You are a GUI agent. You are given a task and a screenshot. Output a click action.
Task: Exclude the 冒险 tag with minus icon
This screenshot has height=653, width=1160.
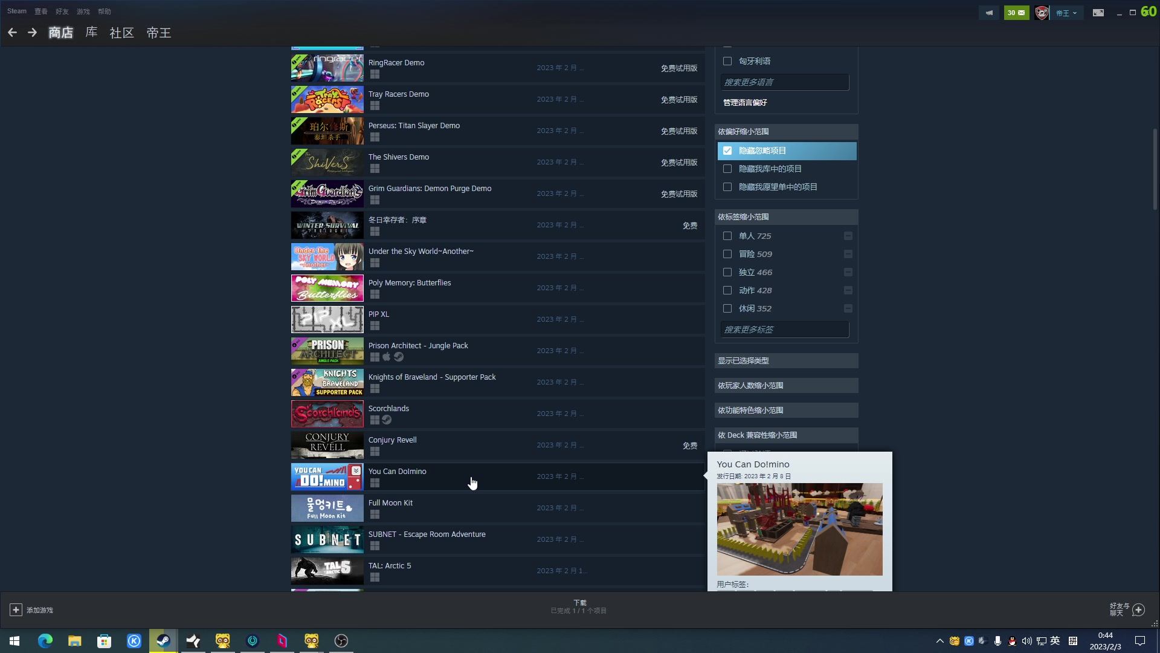[x=848, y=254]
